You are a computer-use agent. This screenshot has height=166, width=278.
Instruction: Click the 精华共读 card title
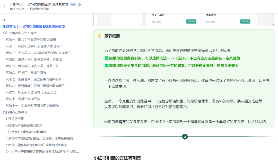pyautogui.click(x=211, y=15)
